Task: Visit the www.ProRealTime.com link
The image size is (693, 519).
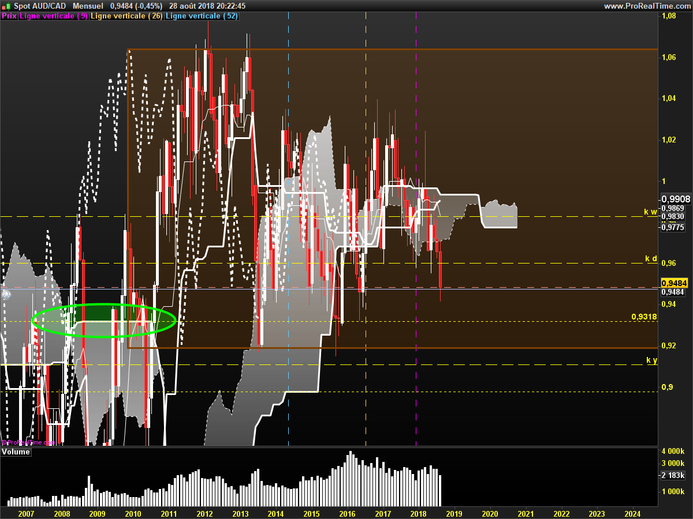Action: point(646,6)
